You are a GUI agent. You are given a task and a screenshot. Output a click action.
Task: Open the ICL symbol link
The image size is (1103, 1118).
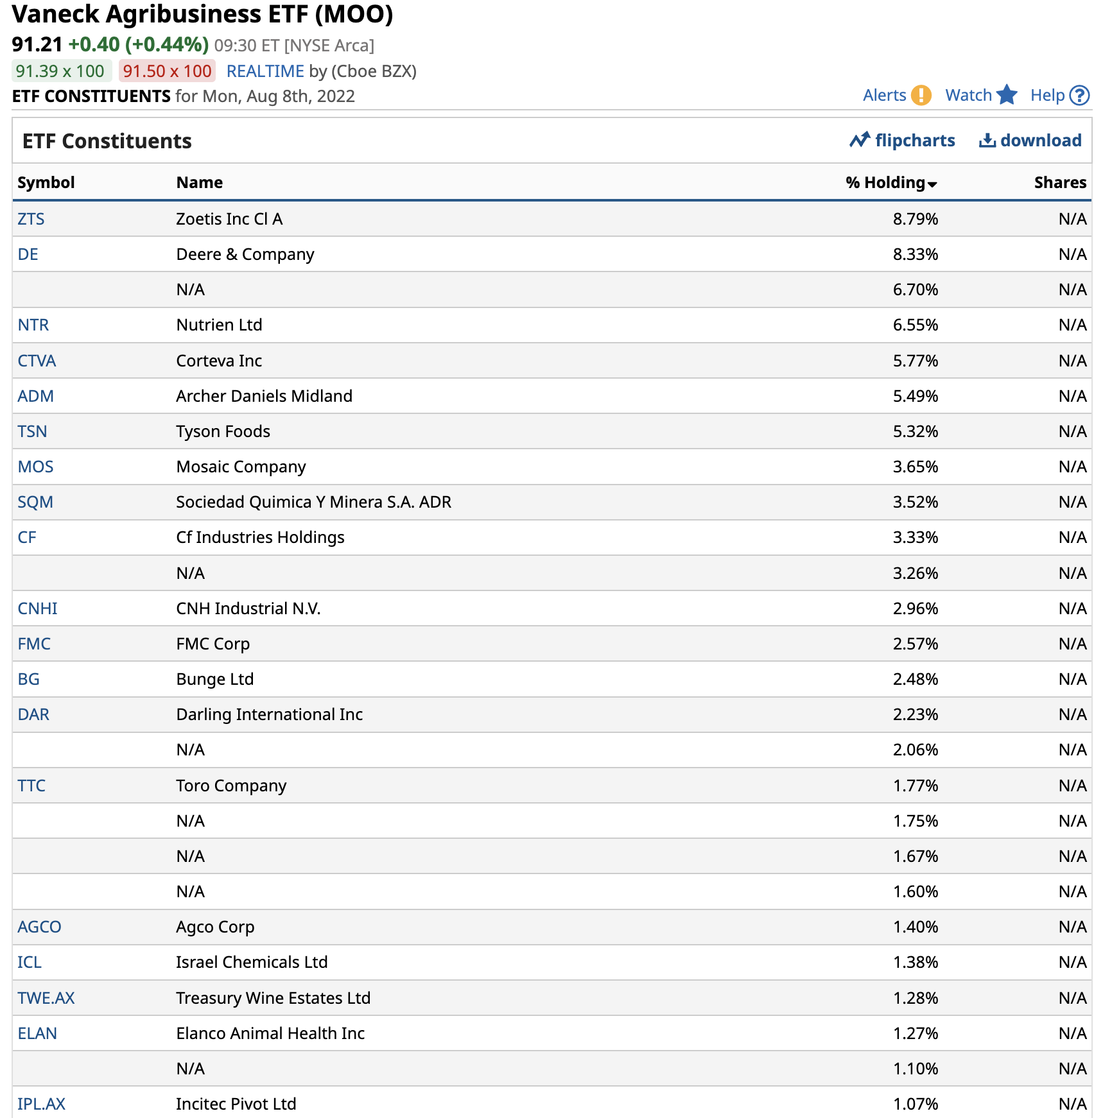30,962
